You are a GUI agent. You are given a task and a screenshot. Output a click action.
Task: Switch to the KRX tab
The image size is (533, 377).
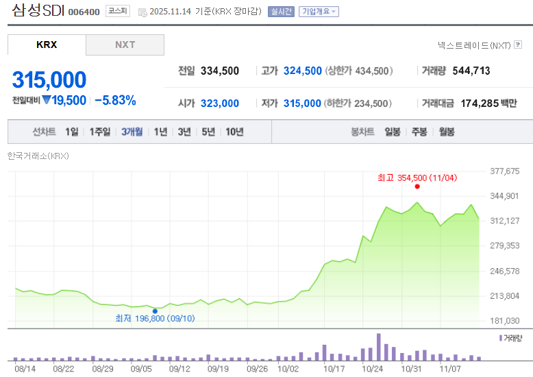tap(47, 45)
